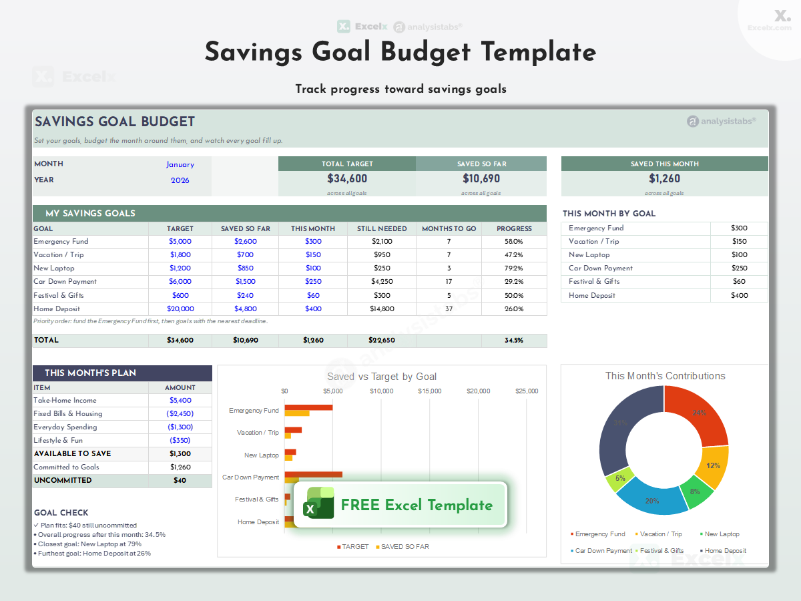
Task: Click the MONTHS TO GO column header
Action: (449, 228)
